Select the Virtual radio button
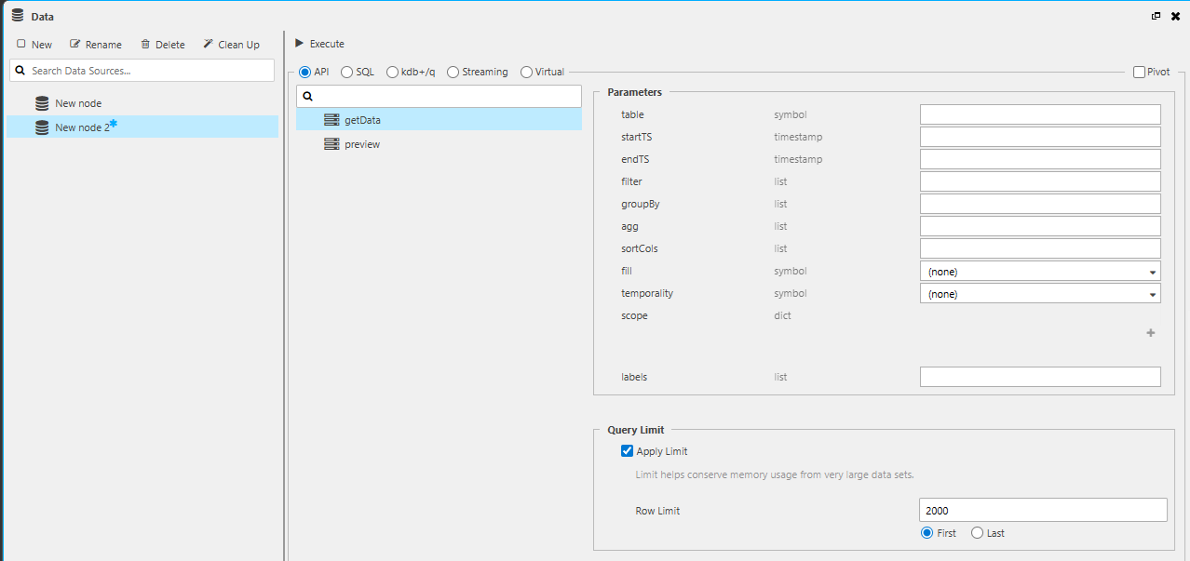 526,72
